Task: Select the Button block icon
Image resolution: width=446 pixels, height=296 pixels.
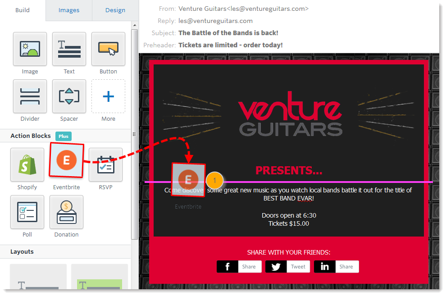Action: (x=109, y=49)
